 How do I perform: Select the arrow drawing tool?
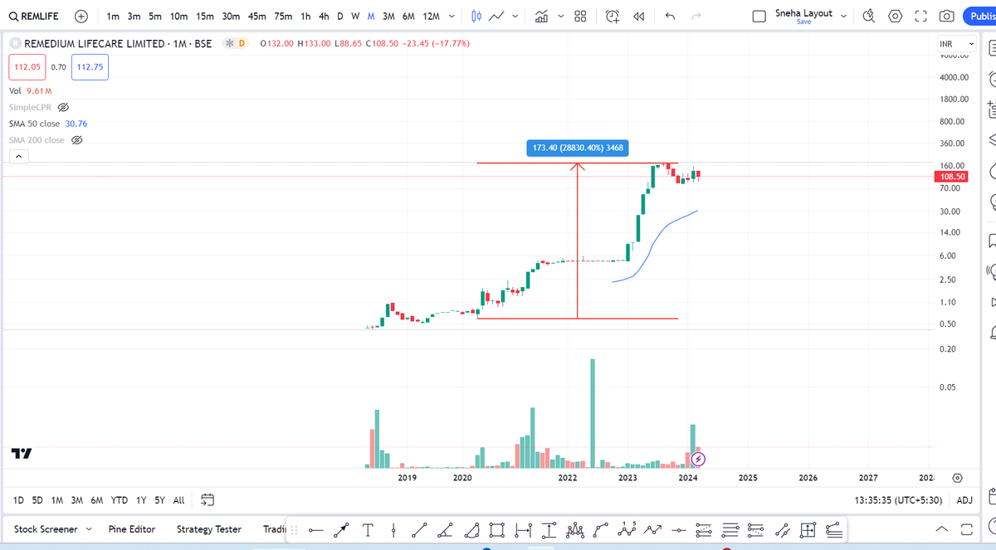coord(340,529)
